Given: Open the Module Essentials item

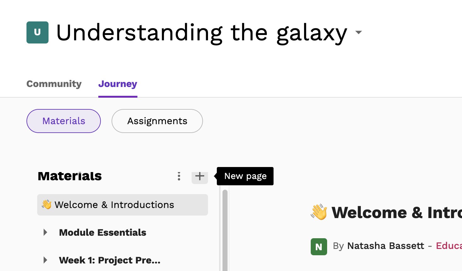Looking at the screenshot, I should tap(102, 233).
